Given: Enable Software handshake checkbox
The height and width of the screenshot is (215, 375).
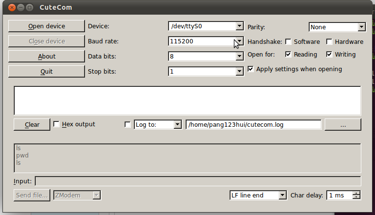Looking at the screenshot, I should click(x=288, y=42).
